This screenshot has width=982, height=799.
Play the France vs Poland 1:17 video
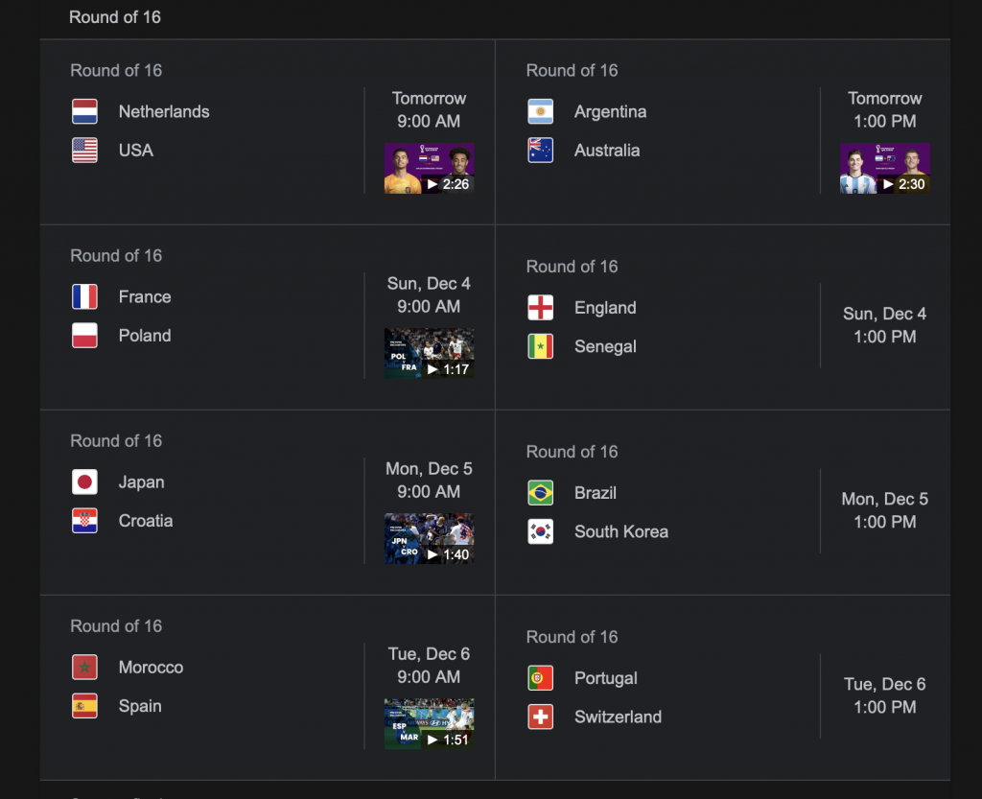pos(429,353)
